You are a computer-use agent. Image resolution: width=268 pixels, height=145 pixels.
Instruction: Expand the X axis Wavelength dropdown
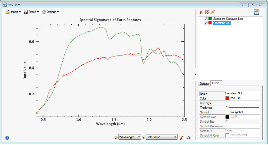tap(130, 137)
